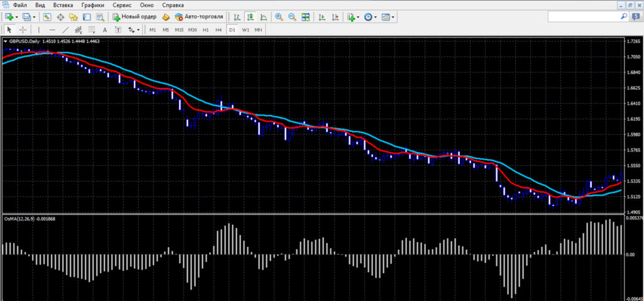The image size is (644, 301).
Task: Click the chart templates icon
Action: (386, 17)
